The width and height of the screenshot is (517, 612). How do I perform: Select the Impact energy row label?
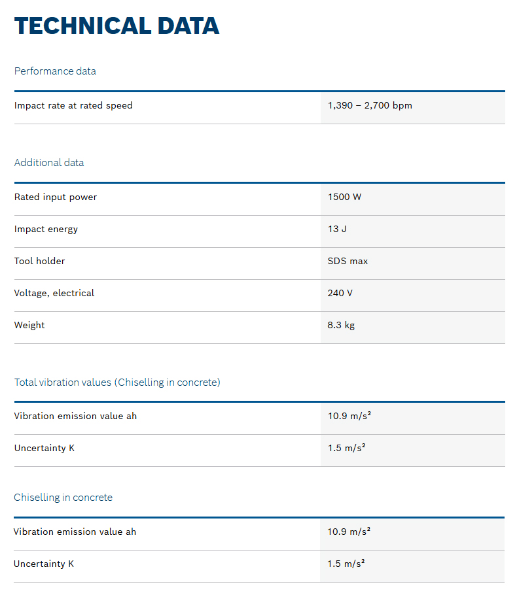pos(46,229)
